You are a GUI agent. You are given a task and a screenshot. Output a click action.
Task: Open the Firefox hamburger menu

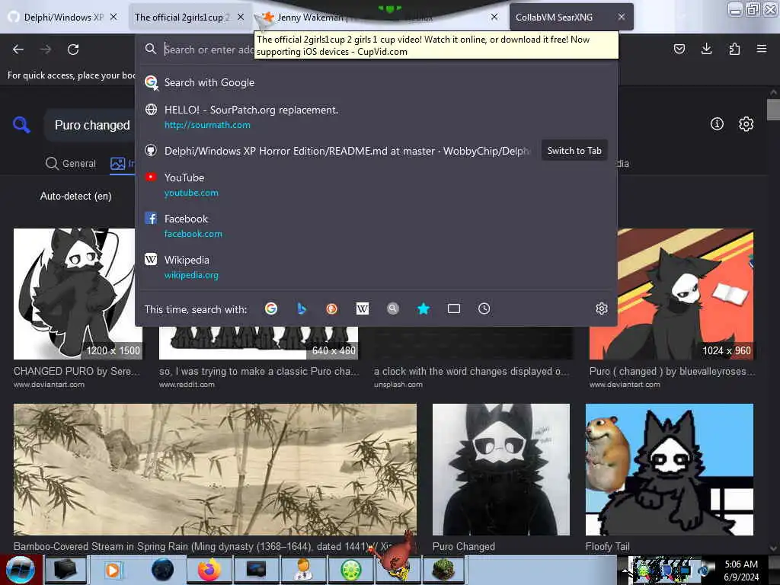point(762,49)
